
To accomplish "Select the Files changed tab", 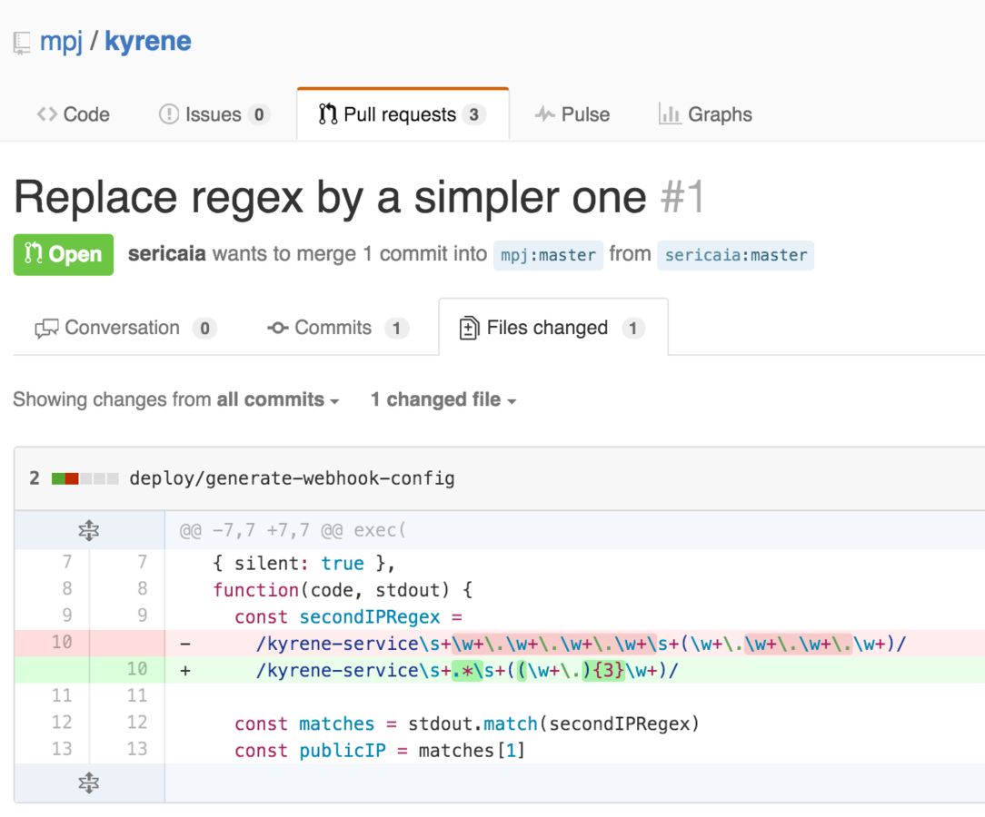I will (x=552, y=328).
